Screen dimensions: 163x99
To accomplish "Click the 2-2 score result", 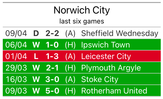I will click(52, 33).
